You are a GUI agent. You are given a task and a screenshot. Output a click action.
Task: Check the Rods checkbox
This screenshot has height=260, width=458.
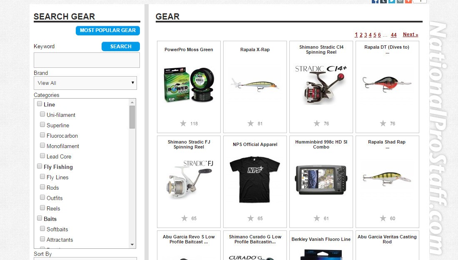click(x=42, y=187)
